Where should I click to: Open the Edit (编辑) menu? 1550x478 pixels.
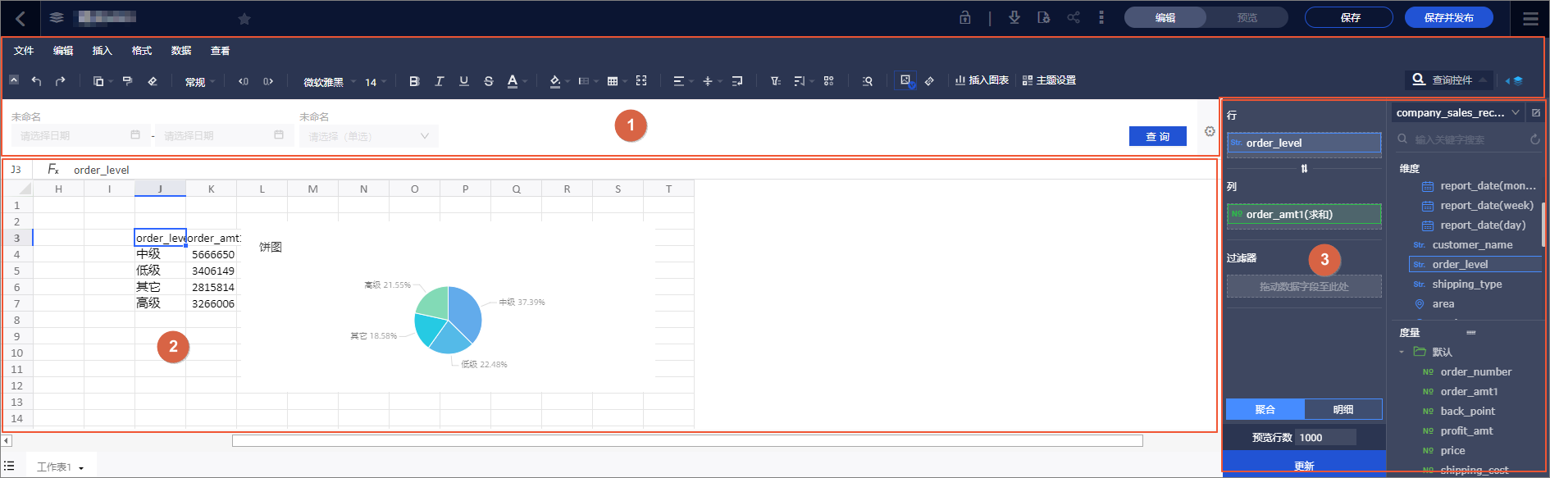(63, 51)
